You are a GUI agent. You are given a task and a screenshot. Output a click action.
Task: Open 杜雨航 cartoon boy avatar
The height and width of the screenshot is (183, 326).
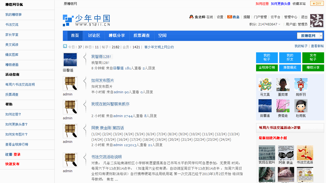coord(301,106)
